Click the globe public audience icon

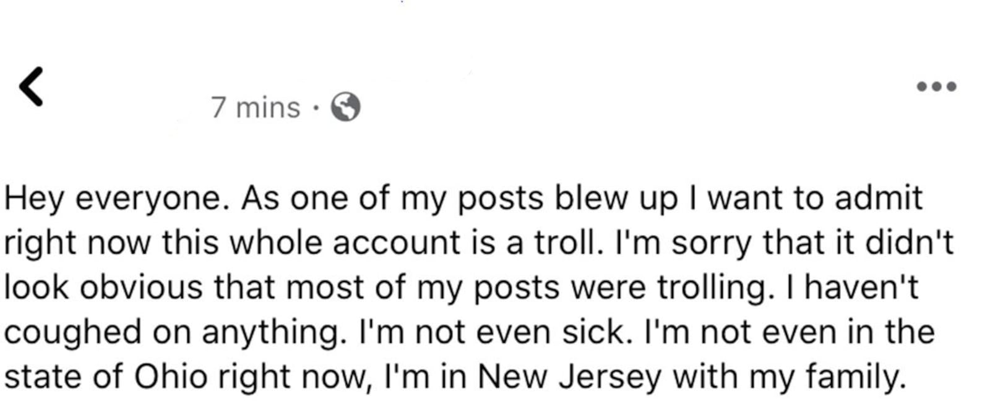[346, 107]
